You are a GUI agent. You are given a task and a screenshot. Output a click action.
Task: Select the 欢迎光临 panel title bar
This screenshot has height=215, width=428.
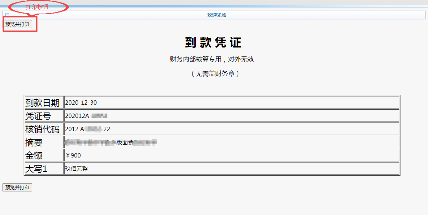pyautogui.click(x=217, y=15)
